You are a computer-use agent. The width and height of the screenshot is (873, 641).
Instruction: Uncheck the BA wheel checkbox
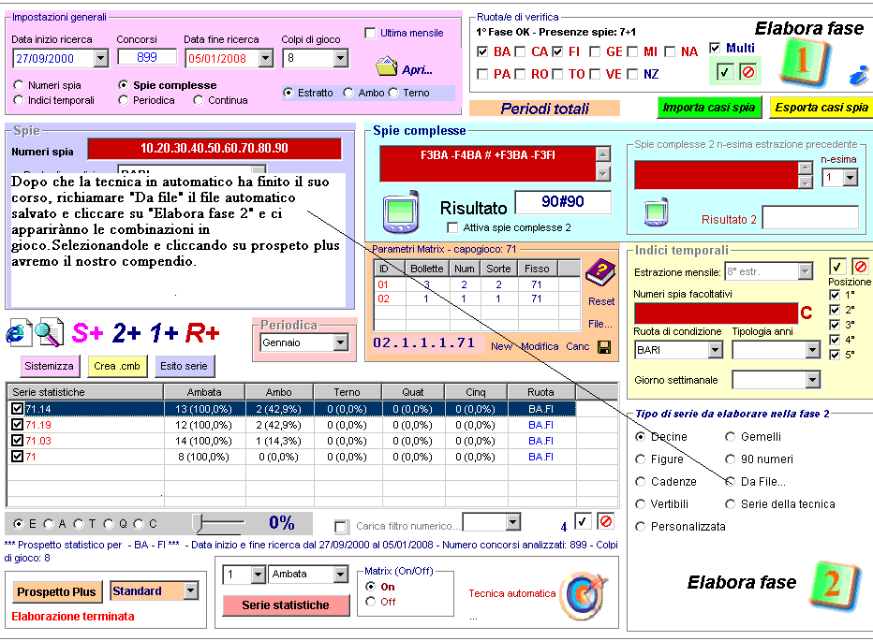(482, 51)
